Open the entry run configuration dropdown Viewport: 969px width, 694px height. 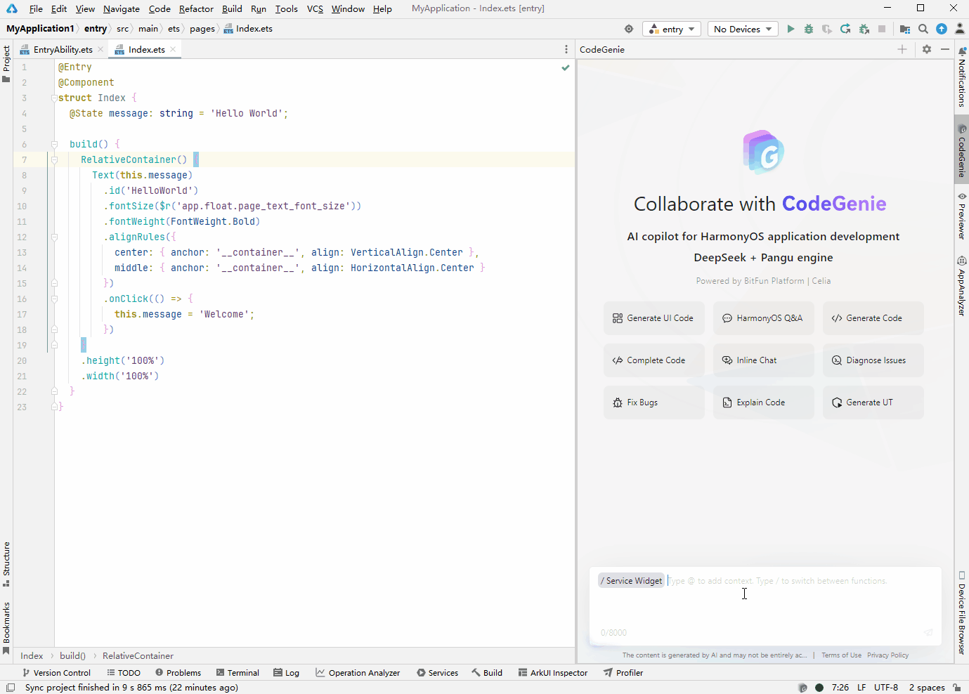[672, 29]
